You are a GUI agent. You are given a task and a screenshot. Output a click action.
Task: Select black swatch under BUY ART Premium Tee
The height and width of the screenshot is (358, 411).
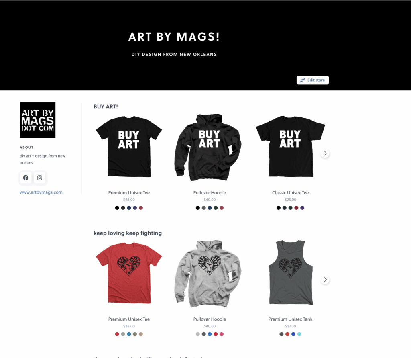(117, 208)
